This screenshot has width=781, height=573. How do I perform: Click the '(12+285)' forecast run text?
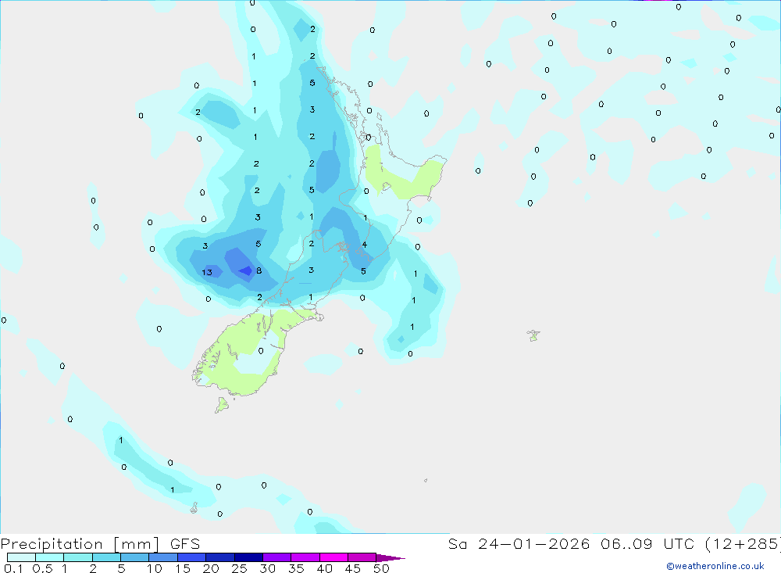(743, 543)
